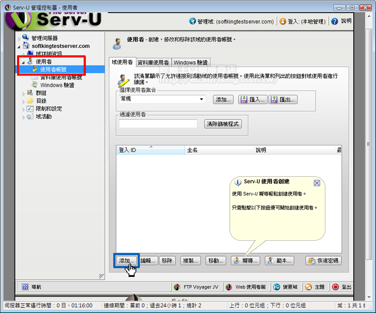Click the 過濾使用者 filter text field

coord(158,124)
